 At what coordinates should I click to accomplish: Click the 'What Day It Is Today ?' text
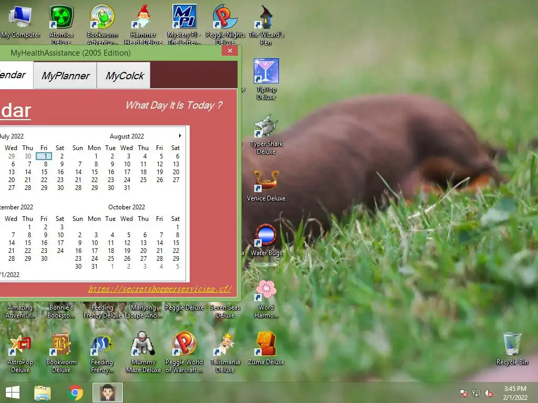(x=174, y=105)
